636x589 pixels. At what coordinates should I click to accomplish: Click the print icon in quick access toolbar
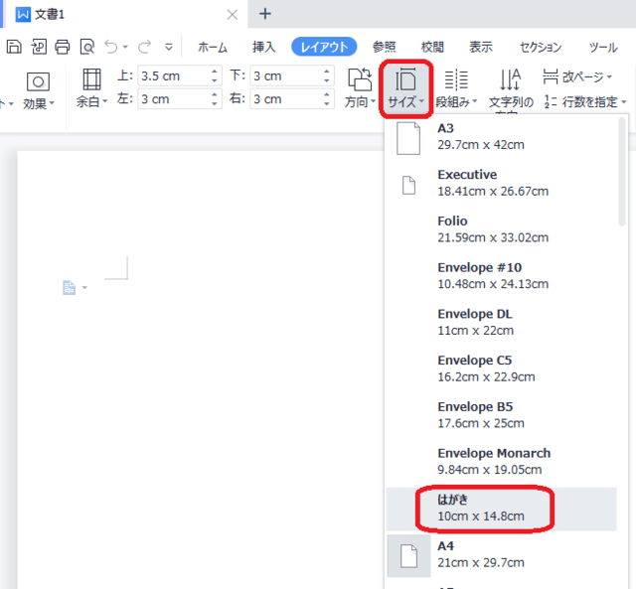pos(63,47)
